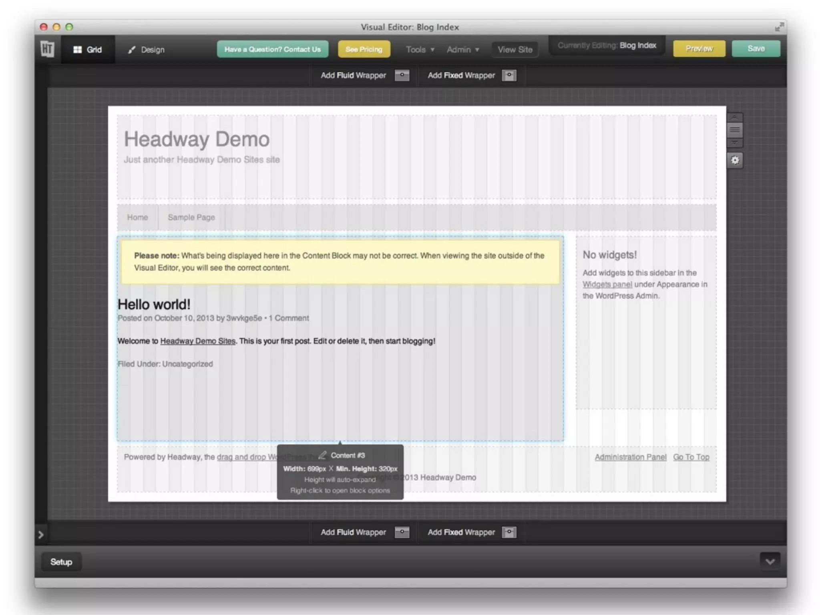Click bottom Add Fluid Wrapper icon

click(x=402, y=532)
